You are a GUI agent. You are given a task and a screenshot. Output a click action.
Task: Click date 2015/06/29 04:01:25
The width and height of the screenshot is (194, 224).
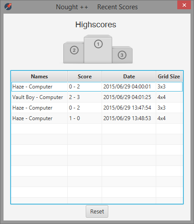(127, 97)
